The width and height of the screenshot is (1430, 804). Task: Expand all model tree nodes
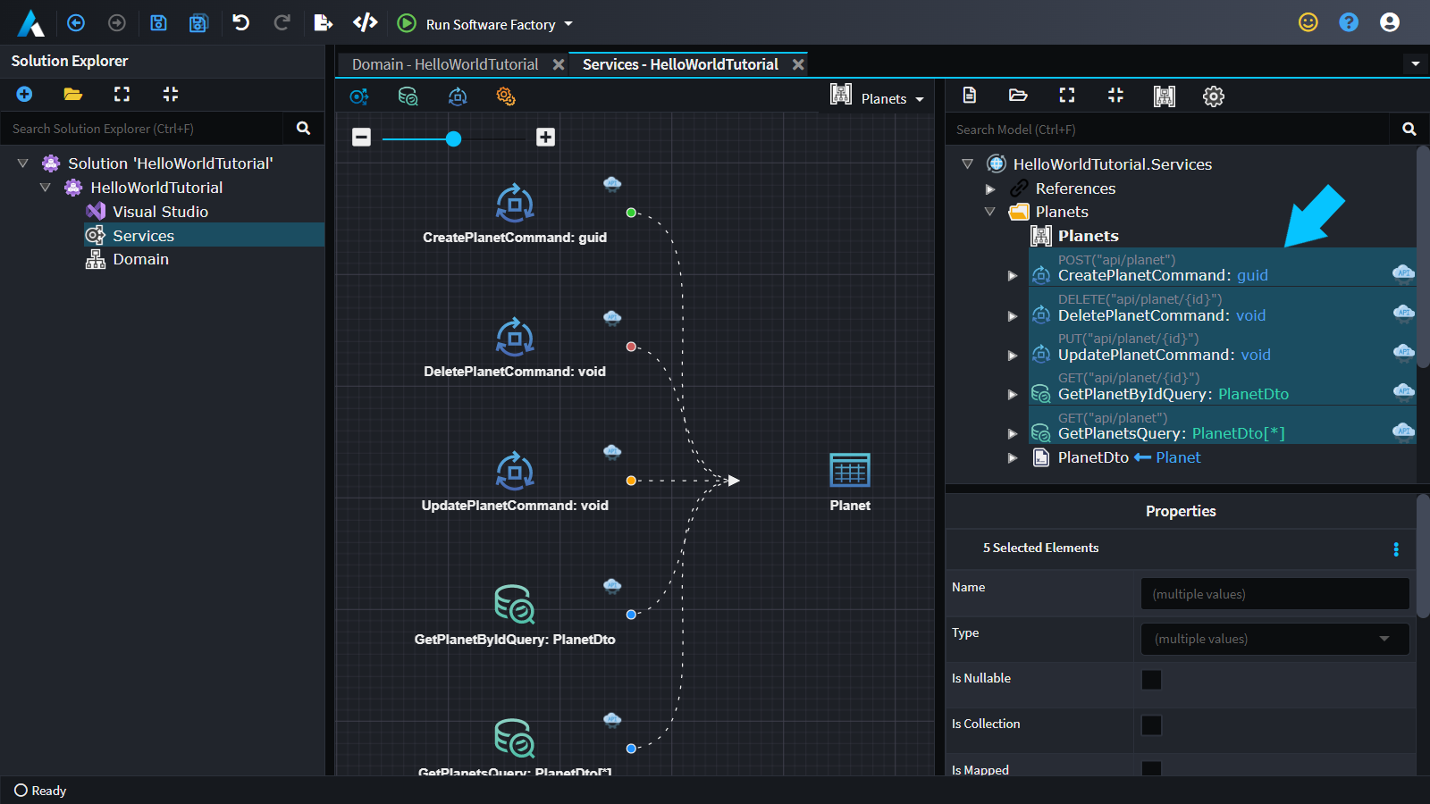pos(1067,96)
